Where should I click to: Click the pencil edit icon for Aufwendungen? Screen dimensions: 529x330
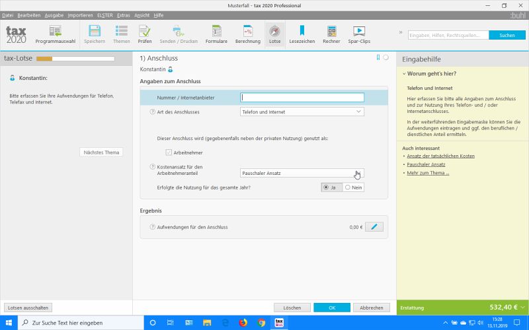[374, 227]
